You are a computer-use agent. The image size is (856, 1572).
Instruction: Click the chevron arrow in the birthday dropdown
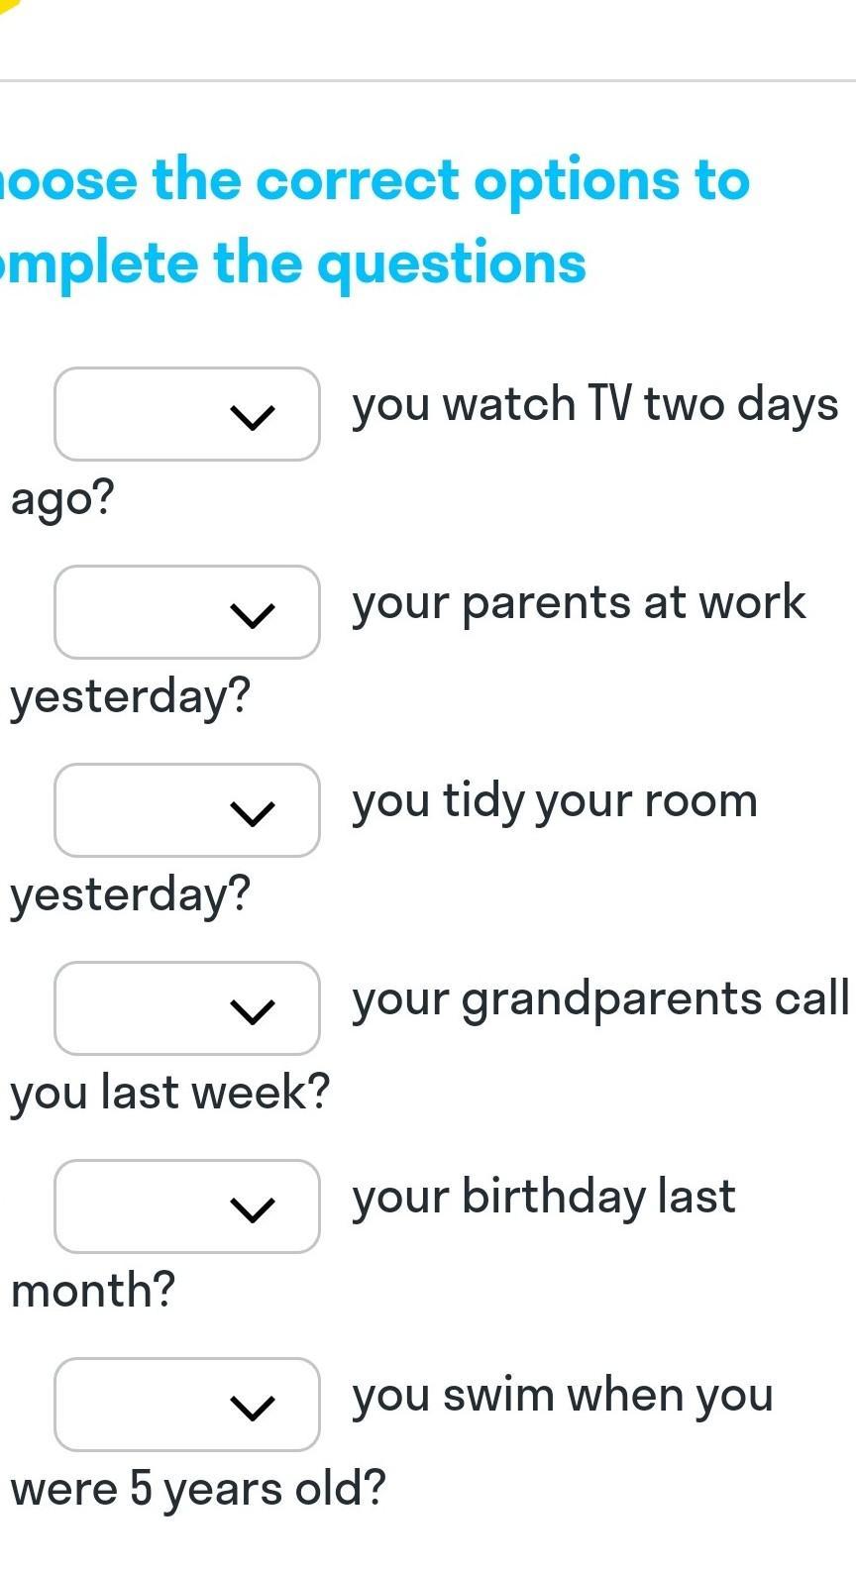click(252, 1209)
